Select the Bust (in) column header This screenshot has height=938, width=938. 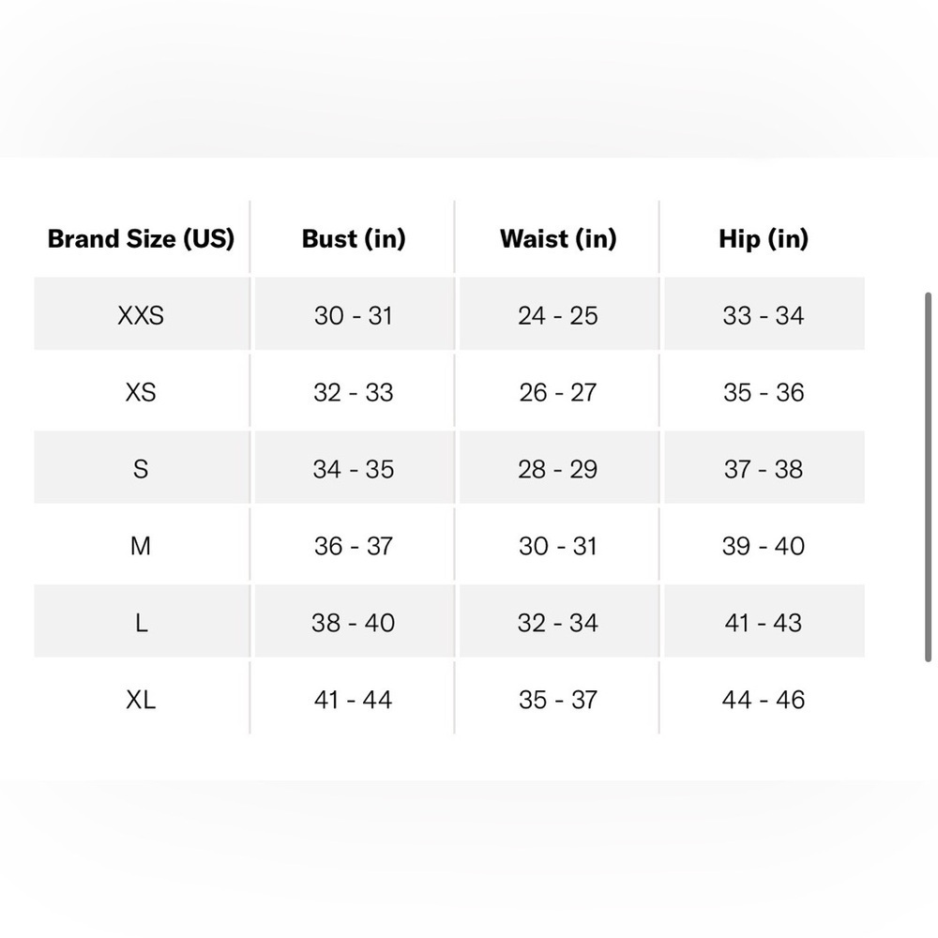tap(354, 238)
